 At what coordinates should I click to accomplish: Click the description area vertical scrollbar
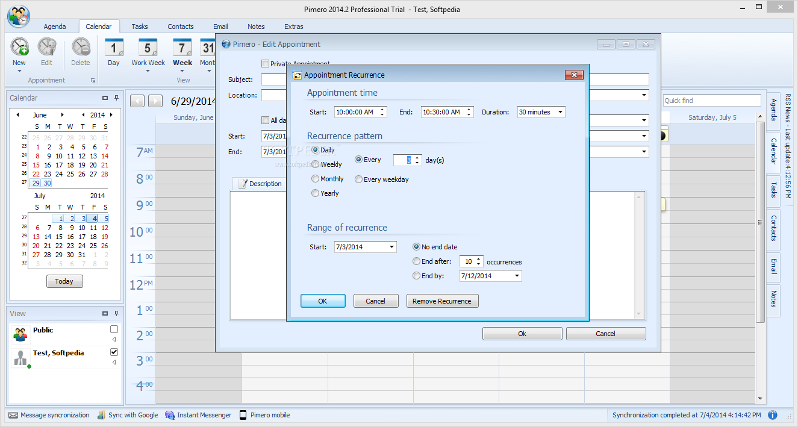pyautogui.click(x=640, y=255)
